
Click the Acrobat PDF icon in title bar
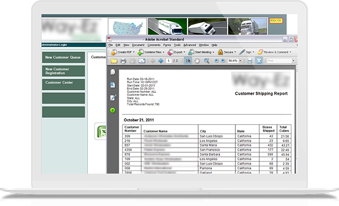(110, 39)
